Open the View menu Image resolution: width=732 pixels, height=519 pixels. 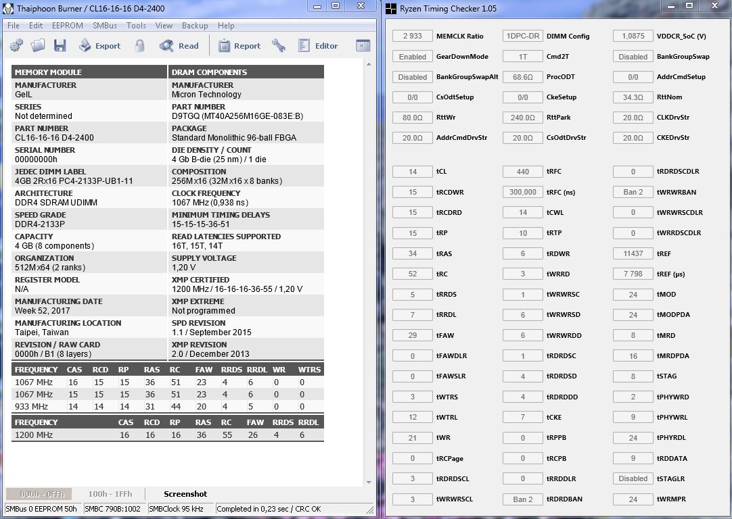(164, 26)
